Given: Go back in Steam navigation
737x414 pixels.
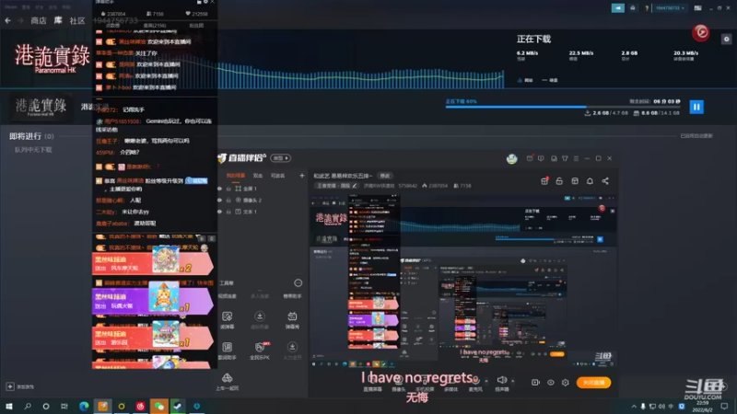Looking at the screenshot, I should point(7,20).
